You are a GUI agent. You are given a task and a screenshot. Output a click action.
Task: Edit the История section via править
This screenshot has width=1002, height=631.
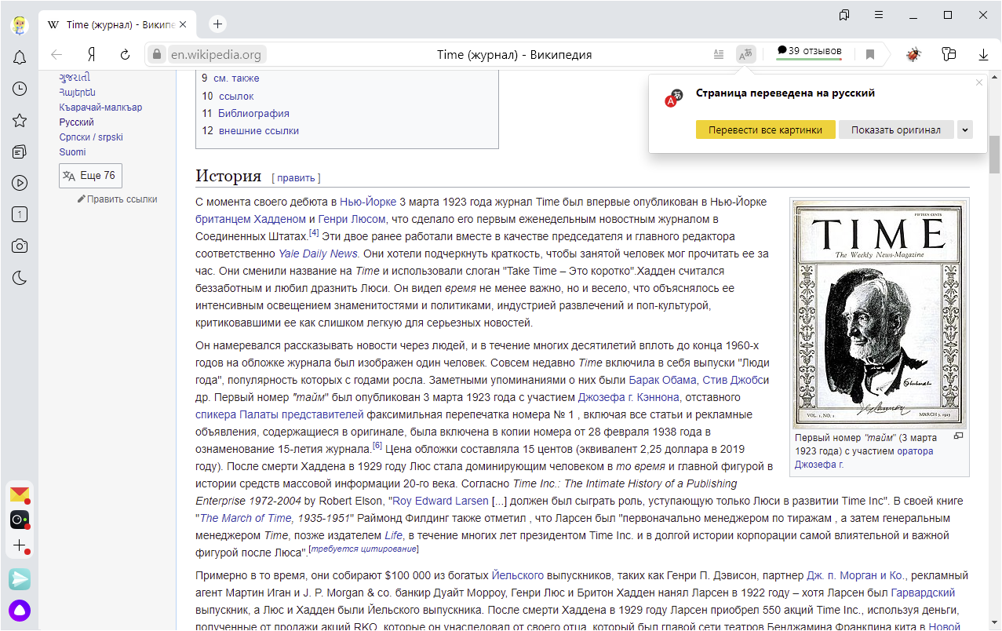[x=296, y=178]
